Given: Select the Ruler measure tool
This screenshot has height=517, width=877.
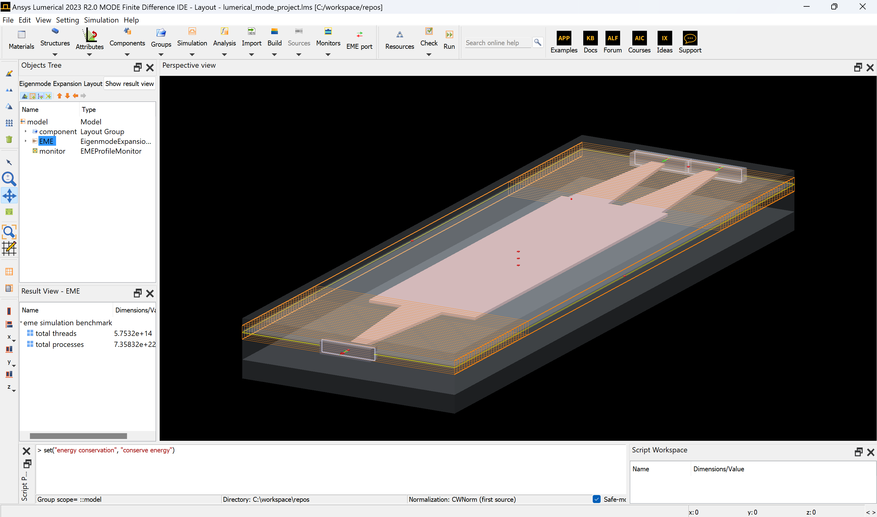Looking at the screenshot, I should pos(9,212).
